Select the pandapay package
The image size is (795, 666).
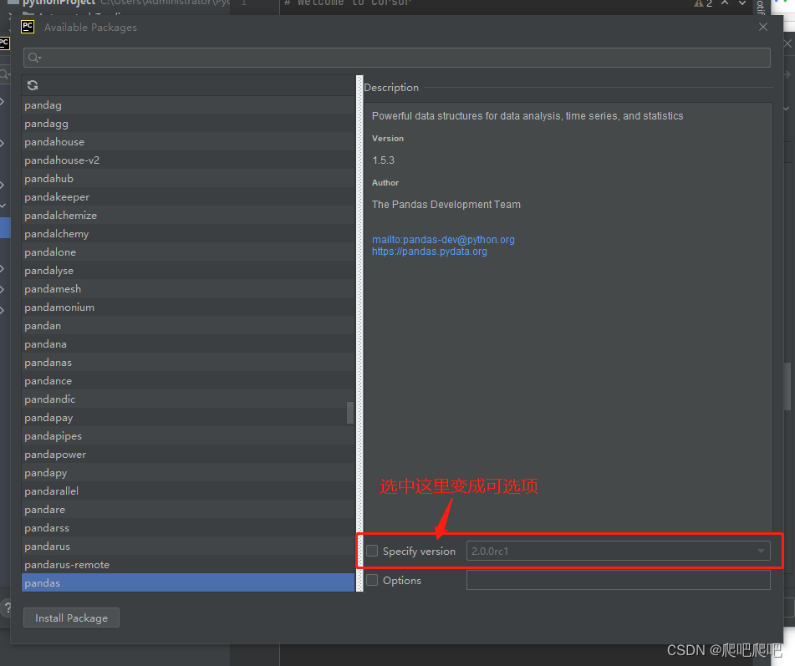(x=188, y=418)
